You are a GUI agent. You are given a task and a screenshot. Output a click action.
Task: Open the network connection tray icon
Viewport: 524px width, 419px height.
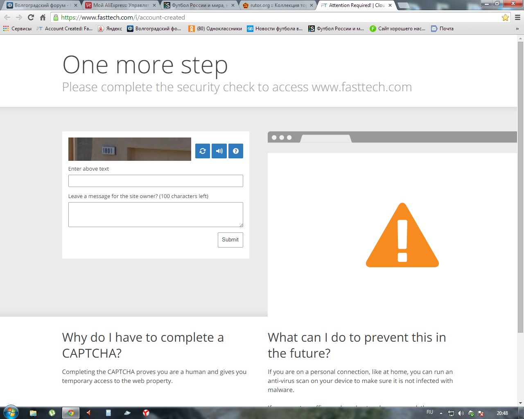tap(451, 413)
